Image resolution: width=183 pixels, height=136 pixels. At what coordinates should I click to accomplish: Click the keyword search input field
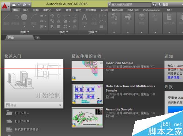pyautogui.click(x=131, y=5)
